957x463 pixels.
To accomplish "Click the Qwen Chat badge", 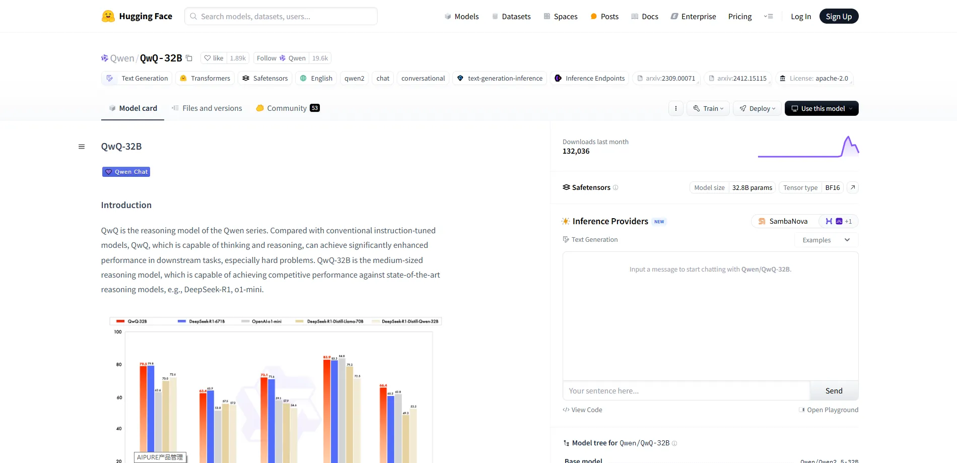I will (126, 172).
